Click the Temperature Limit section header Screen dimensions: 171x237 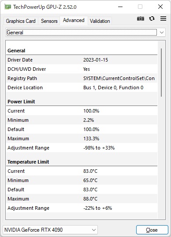[x=28, y=162]
